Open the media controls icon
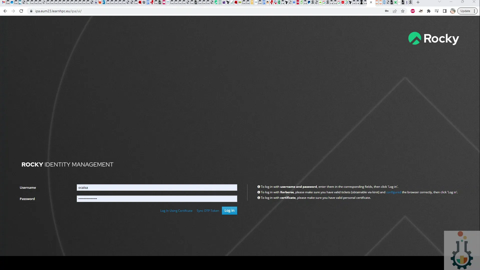The image size is (480, 270). (x=437, y=11)
